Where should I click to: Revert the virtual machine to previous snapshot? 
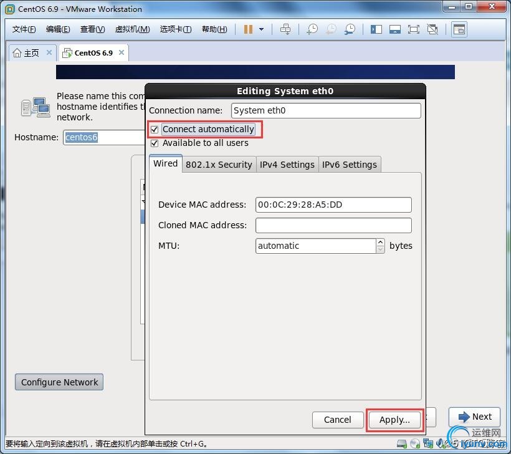click(x=331, y=29)
